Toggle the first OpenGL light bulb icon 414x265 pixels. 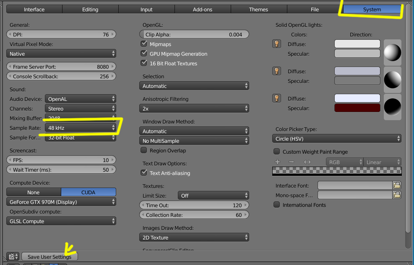(276, 44)
